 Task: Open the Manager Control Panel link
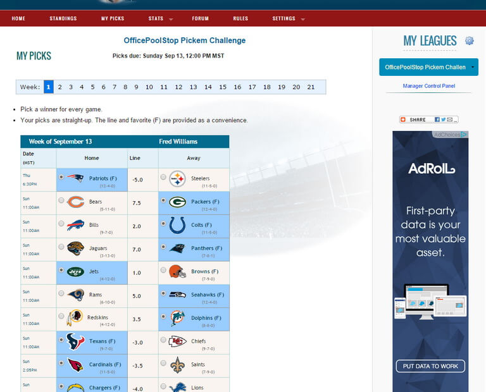tap(429, 86)
